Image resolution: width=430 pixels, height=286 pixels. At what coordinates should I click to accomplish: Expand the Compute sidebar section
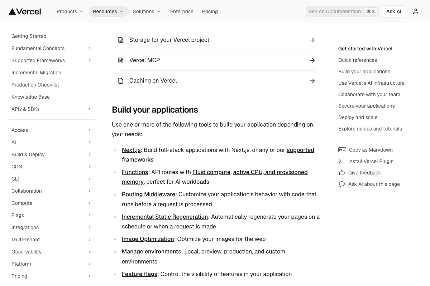coord(90,203)
